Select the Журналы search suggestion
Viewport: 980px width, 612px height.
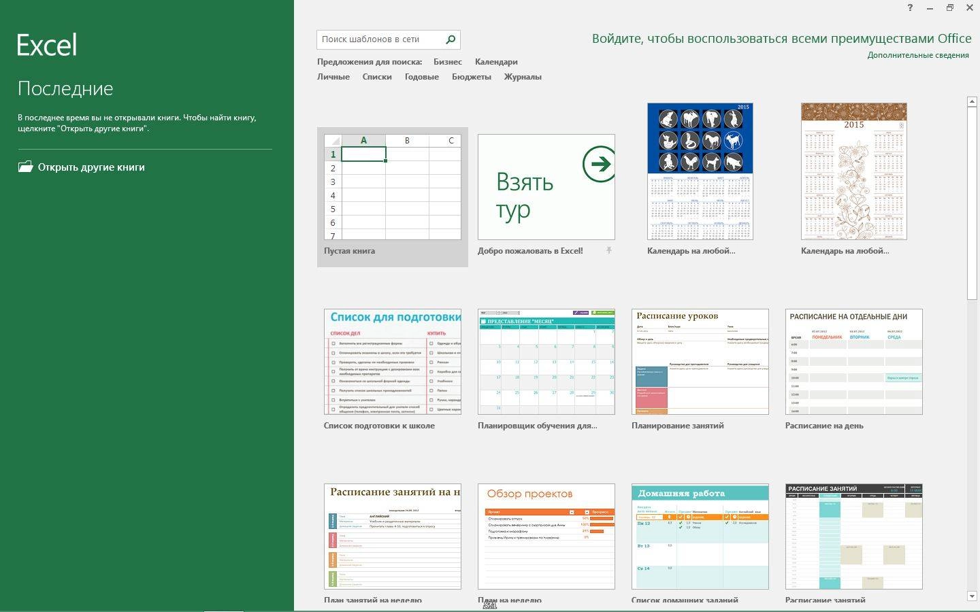click(523, 77)
